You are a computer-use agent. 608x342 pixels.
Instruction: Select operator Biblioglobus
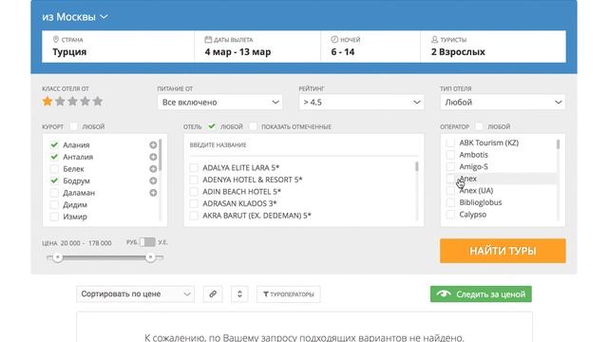click(x=450, y=202)
